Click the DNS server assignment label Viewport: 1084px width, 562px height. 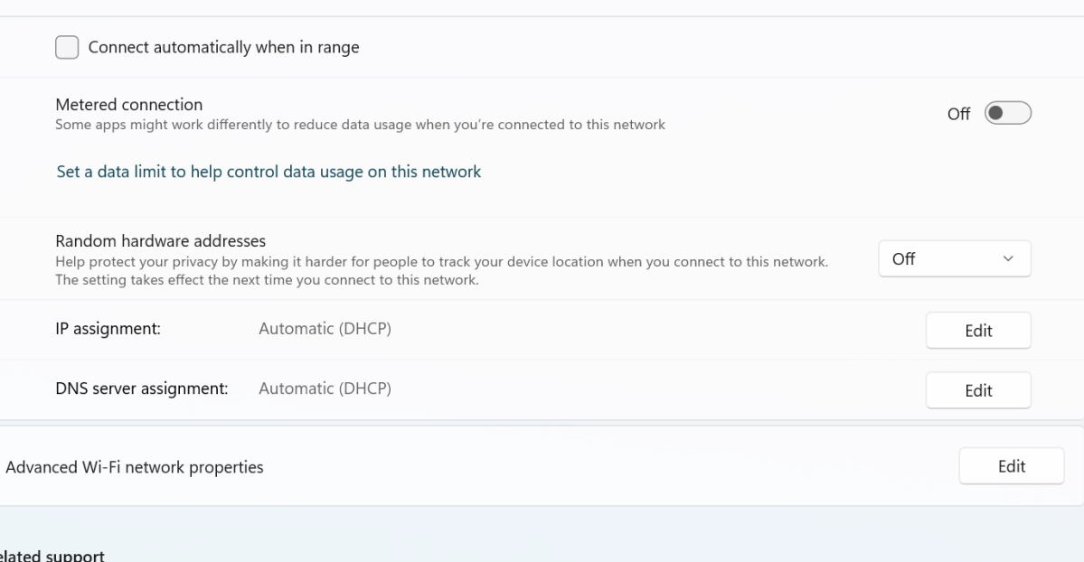tap(142, 389)
